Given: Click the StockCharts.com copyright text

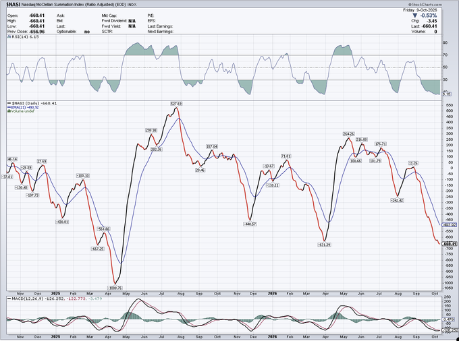Looking at the screenshot, I should pos(425,5).
